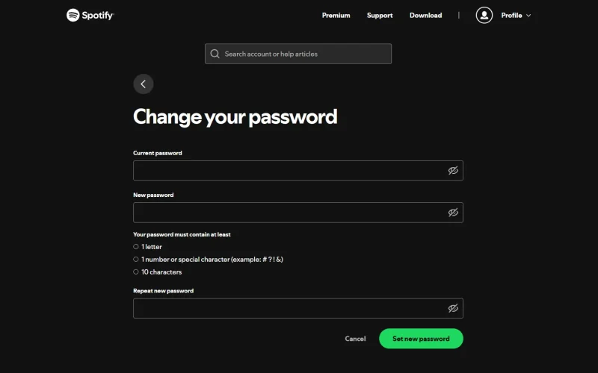Click the search magnifier icon
This screenshot has height=373, width=598.
click(215, 54)
